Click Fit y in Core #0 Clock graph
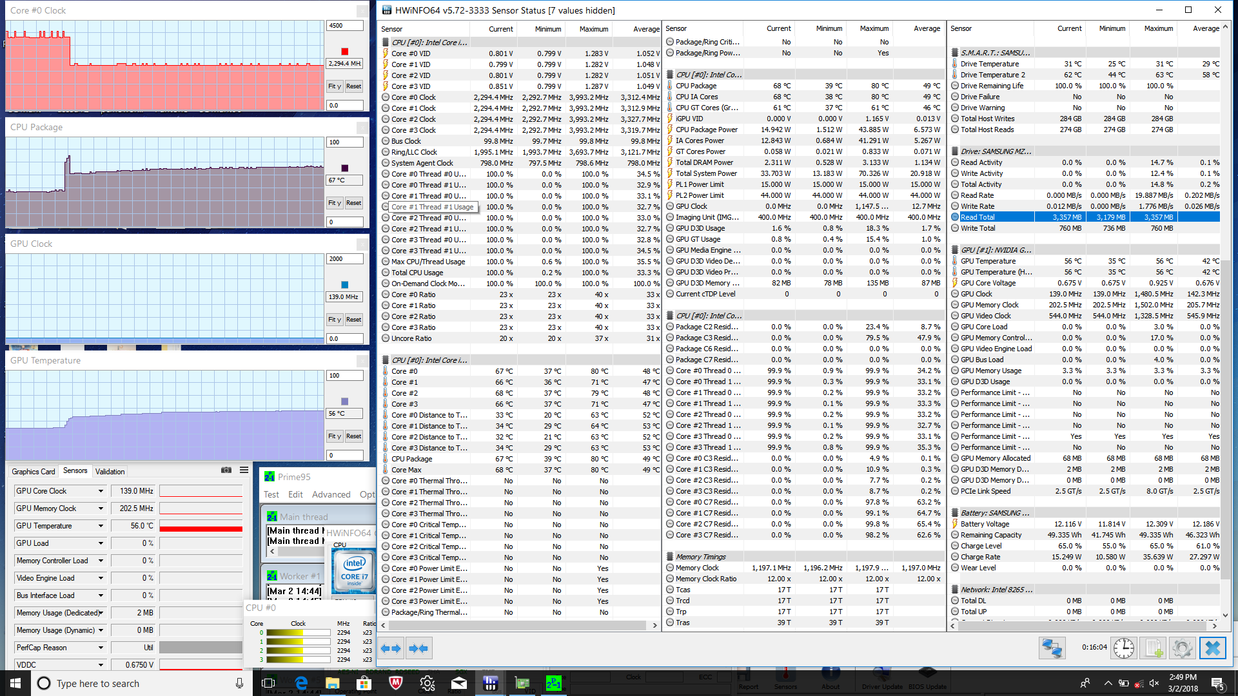 click(x=335, y=86)
